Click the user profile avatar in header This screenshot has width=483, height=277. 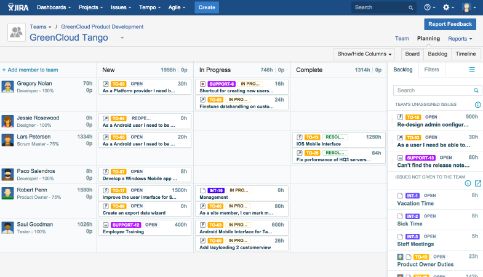tap(468, 7)
